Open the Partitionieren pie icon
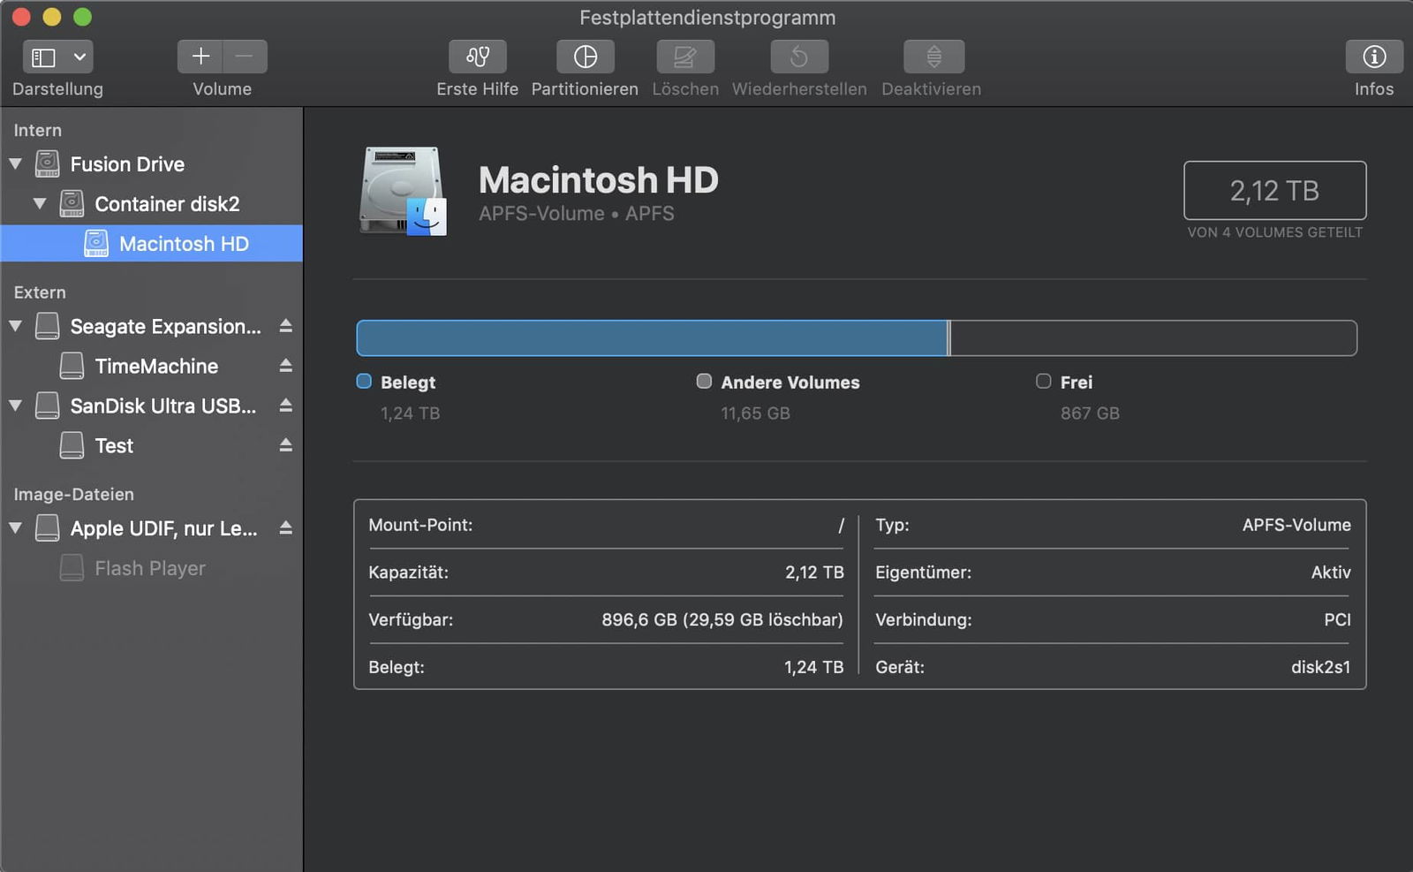The height and width of the screenshot is (872, 1413). (585, 57)
